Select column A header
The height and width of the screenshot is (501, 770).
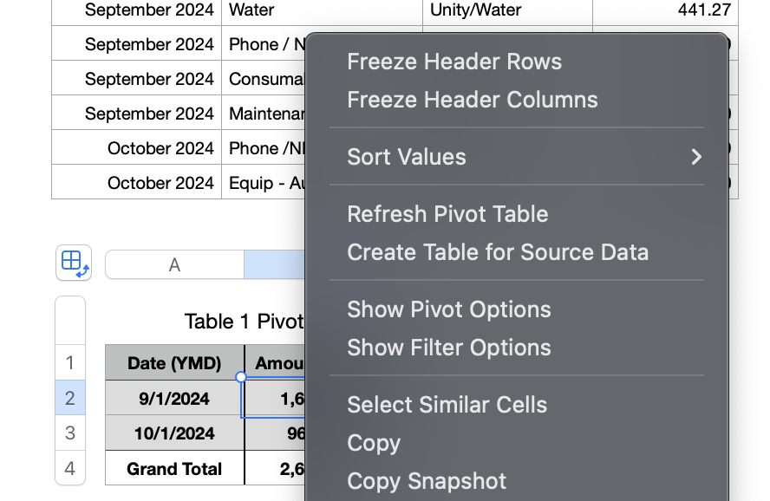tap(174, 265)
